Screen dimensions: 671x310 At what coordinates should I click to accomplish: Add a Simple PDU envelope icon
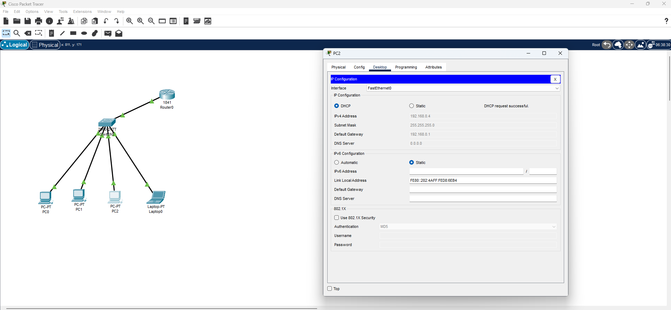click(x=108, y=33)
